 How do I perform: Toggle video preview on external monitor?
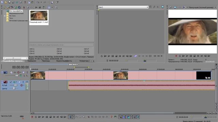point(175,7)
